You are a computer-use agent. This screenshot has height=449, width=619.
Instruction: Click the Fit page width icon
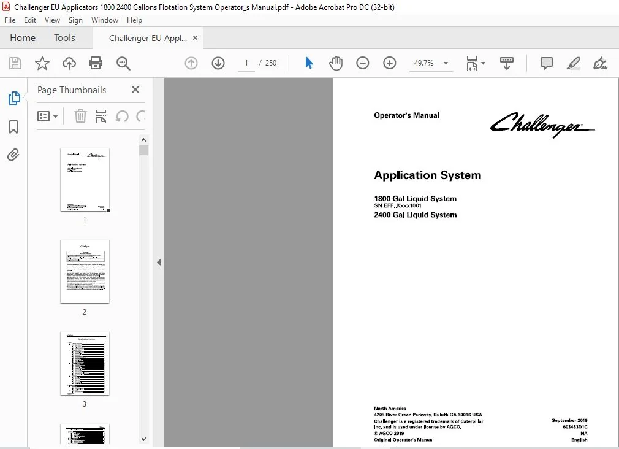point(472,63)
